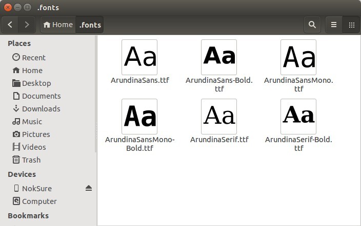The image size is (361, 226).
Task: Select the ArundinaSerif-Bold.ttf font thumbnail
Action: [298, 117]
